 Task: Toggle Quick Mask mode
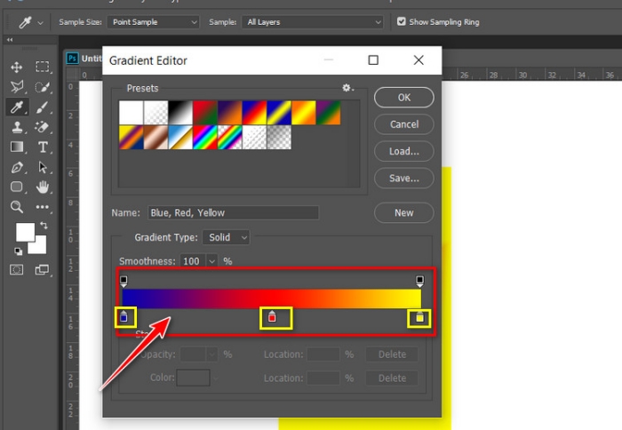coord(17,270)
